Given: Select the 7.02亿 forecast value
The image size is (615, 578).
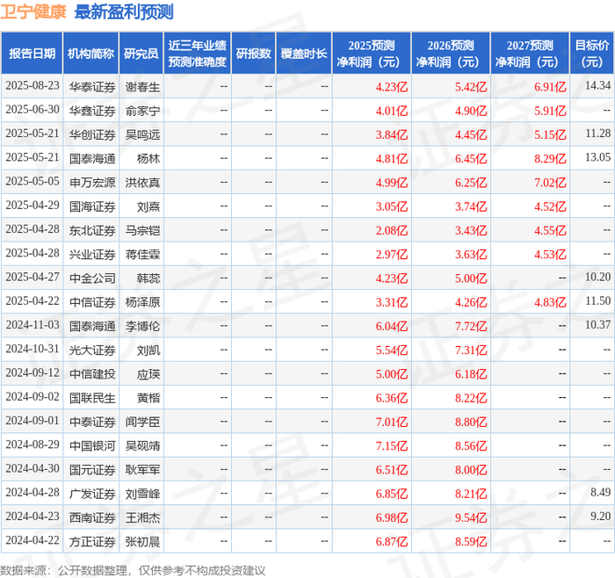Looking at the screenshot, I should 550,183.
